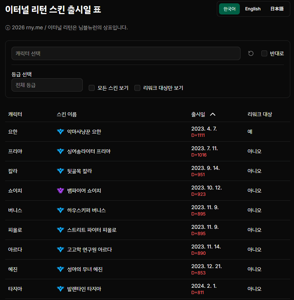
Task: Click the reset filter refresh icon
Action: click(x=251, y=53)
